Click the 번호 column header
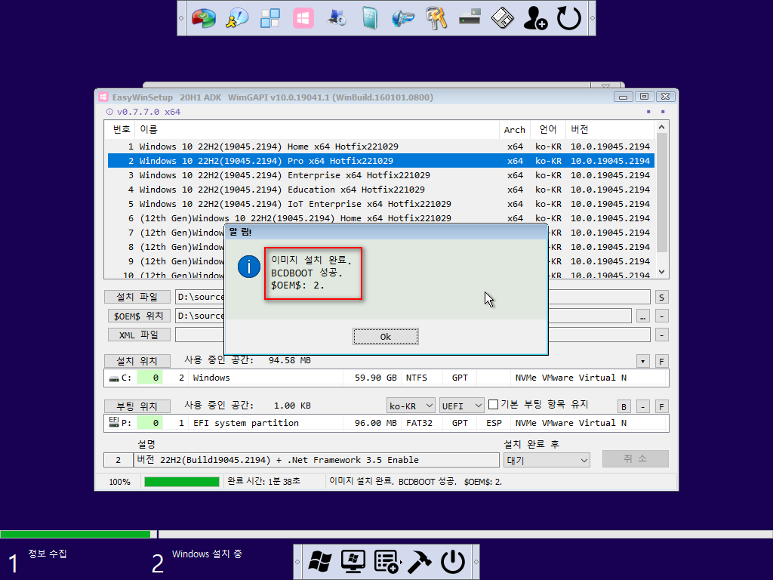Image resolution: width=773 pixels, height=580 pixels. [122, 130]
